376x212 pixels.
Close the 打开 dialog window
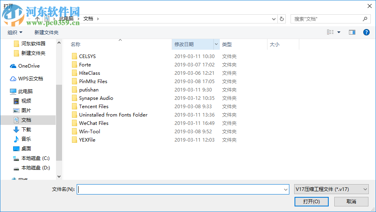click(370, 6)
